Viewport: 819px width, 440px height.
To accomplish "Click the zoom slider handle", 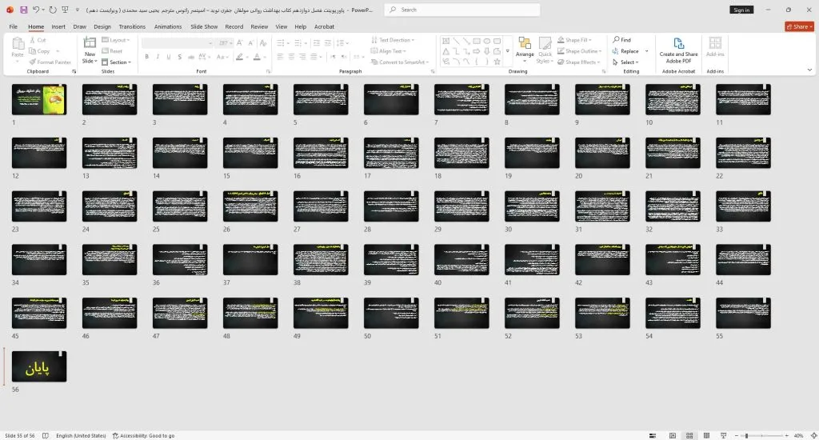I will [x=746, y=435].
